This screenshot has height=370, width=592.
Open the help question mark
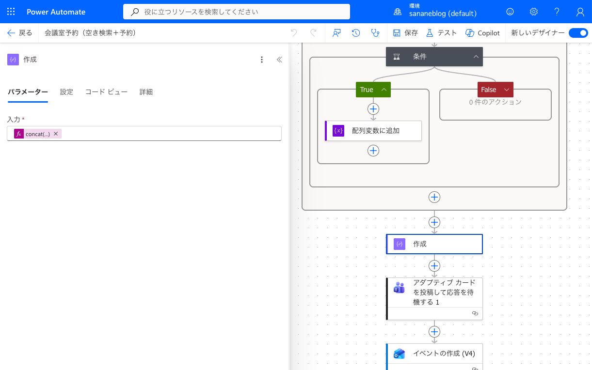tap(557, 12)
